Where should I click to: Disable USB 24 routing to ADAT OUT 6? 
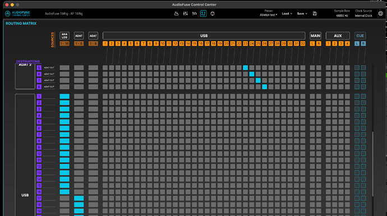click(x=252, y=74)
